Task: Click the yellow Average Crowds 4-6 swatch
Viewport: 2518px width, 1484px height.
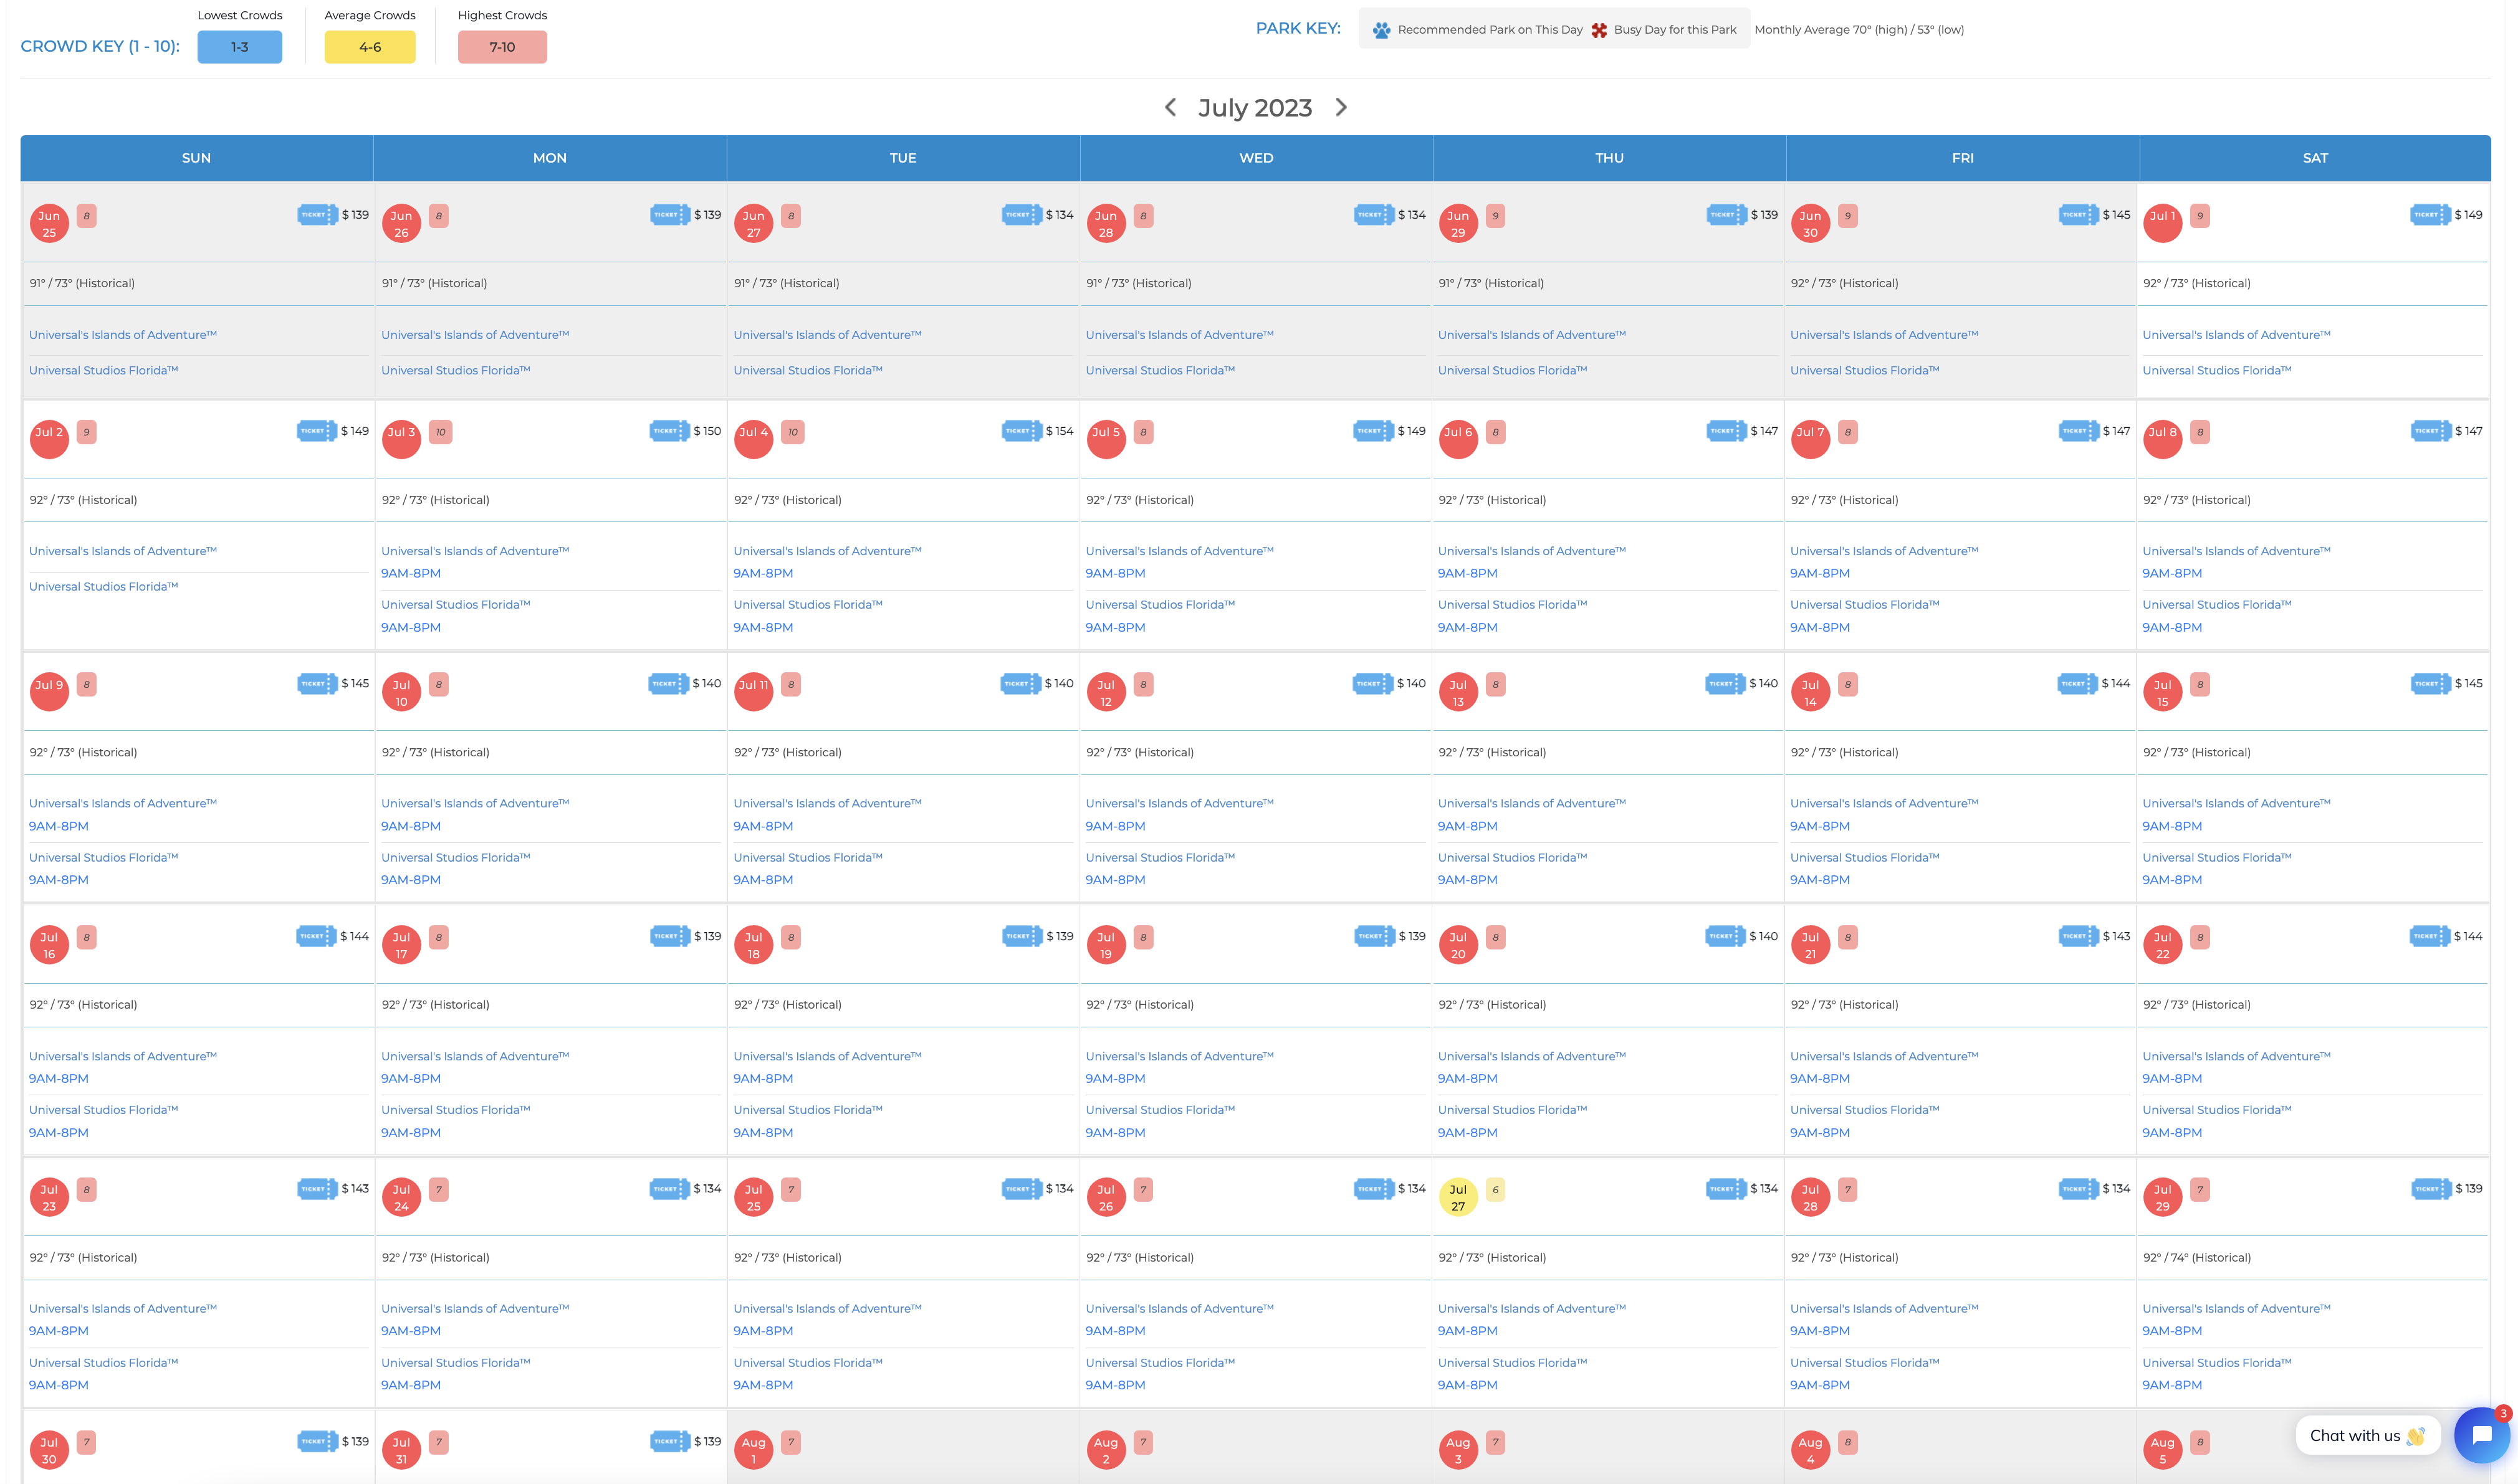Action: (370, 47)
